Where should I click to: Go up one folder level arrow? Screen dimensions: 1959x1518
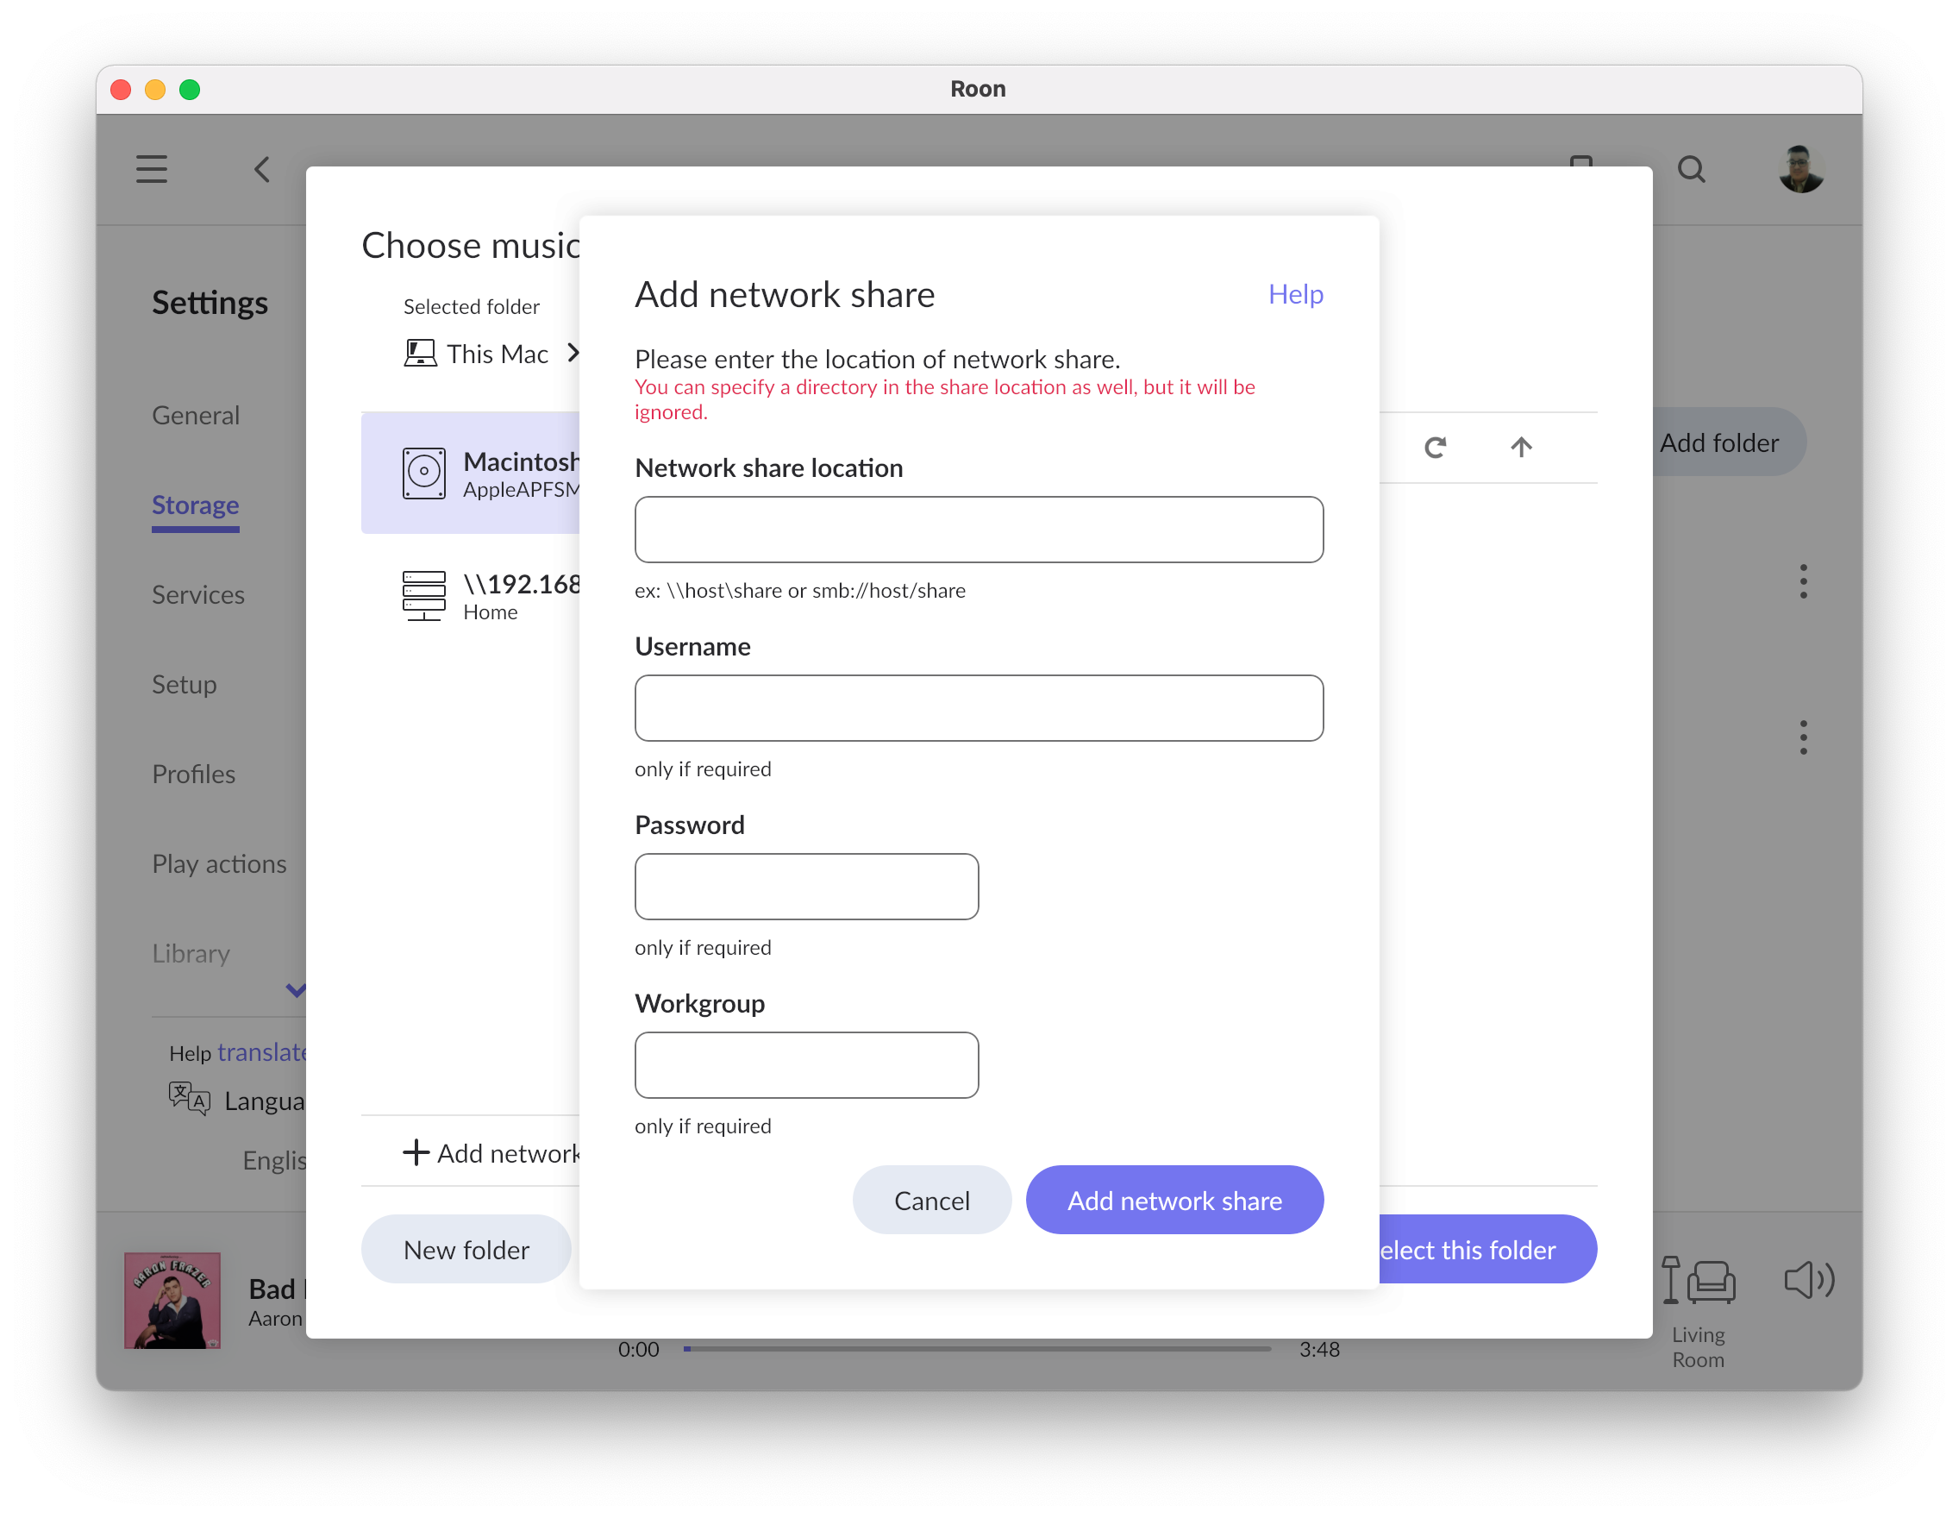(x=1520, y=447)
